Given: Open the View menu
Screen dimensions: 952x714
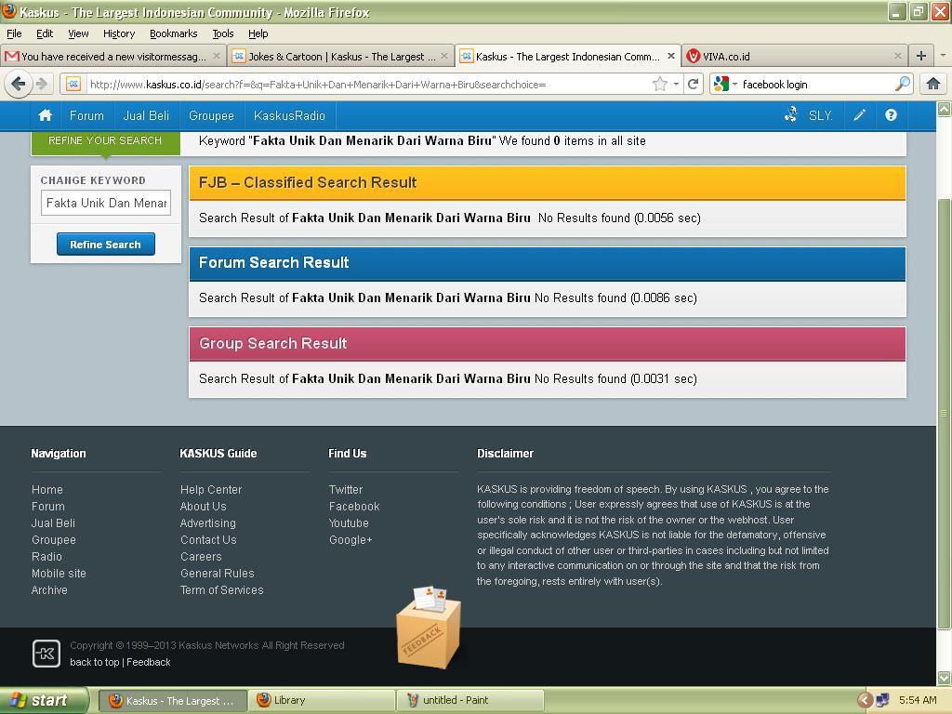Looking at the screenshot, I should click(78, 33).
